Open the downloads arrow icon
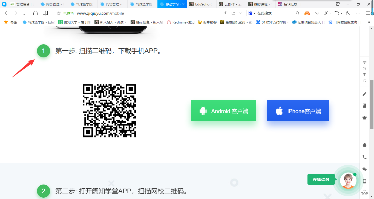The width and height of the screenshot is (374, 199). coord(317,13)
